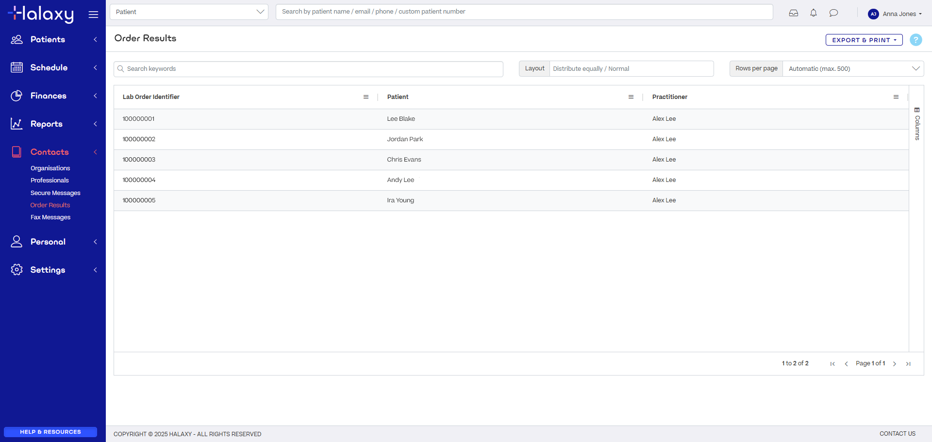Sort by Patient column header

[x=398, y=97]
